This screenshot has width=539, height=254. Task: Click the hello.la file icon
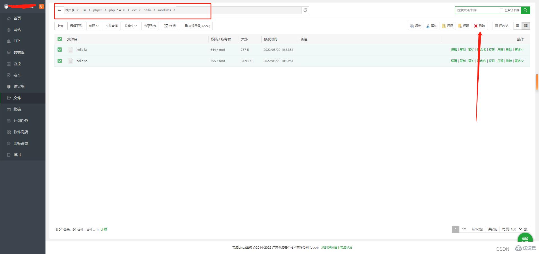[71, 50]
